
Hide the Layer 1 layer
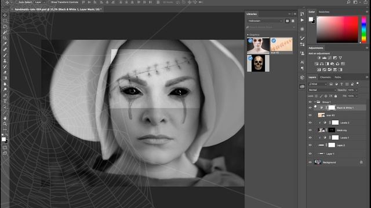(x=310, y=154)
